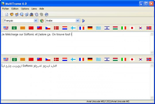Screen dimensions: 155x104
Task: Click inside the French source text box
Action: click(75, 44)
